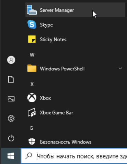Open the Server Manager app icon
Image resolution: width=127 pixels, height=164 pixels.
(32, 10)
